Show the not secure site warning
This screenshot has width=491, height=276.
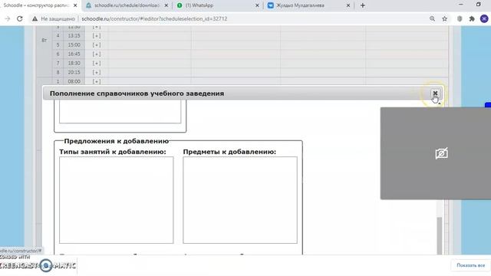[x=54, y=18]
